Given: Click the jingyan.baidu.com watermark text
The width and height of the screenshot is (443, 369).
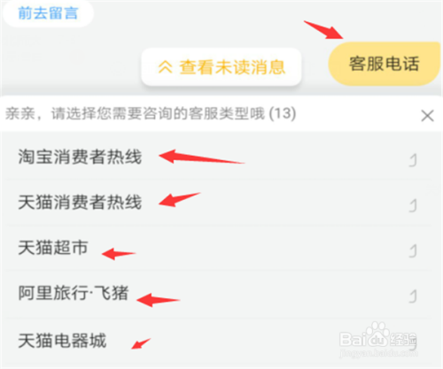Looking at the screenshot, I should [378, 353].
